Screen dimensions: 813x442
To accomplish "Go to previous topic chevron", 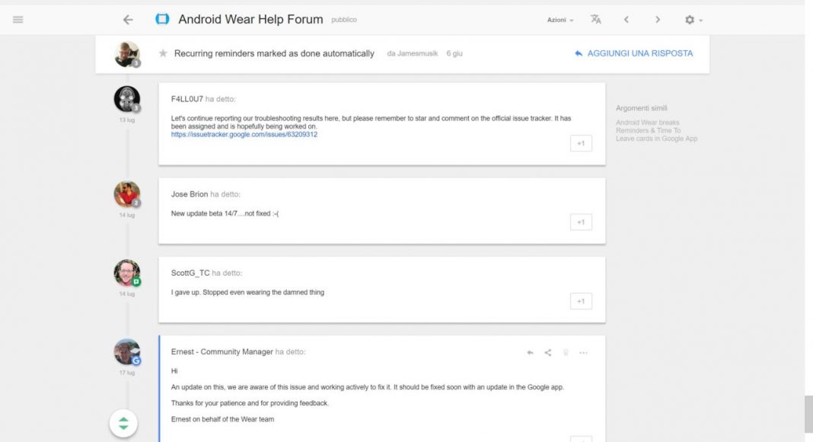I will [x=626, y=20].
